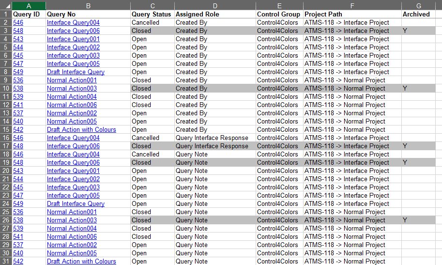
Task: Open Interface Query006 link in row 19
Action: click(73, 163)
